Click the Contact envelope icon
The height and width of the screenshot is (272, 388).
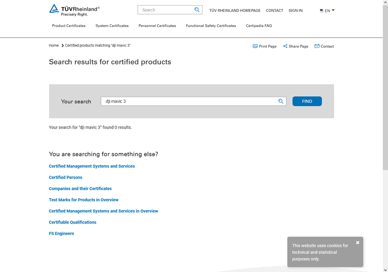pos(317,46)
